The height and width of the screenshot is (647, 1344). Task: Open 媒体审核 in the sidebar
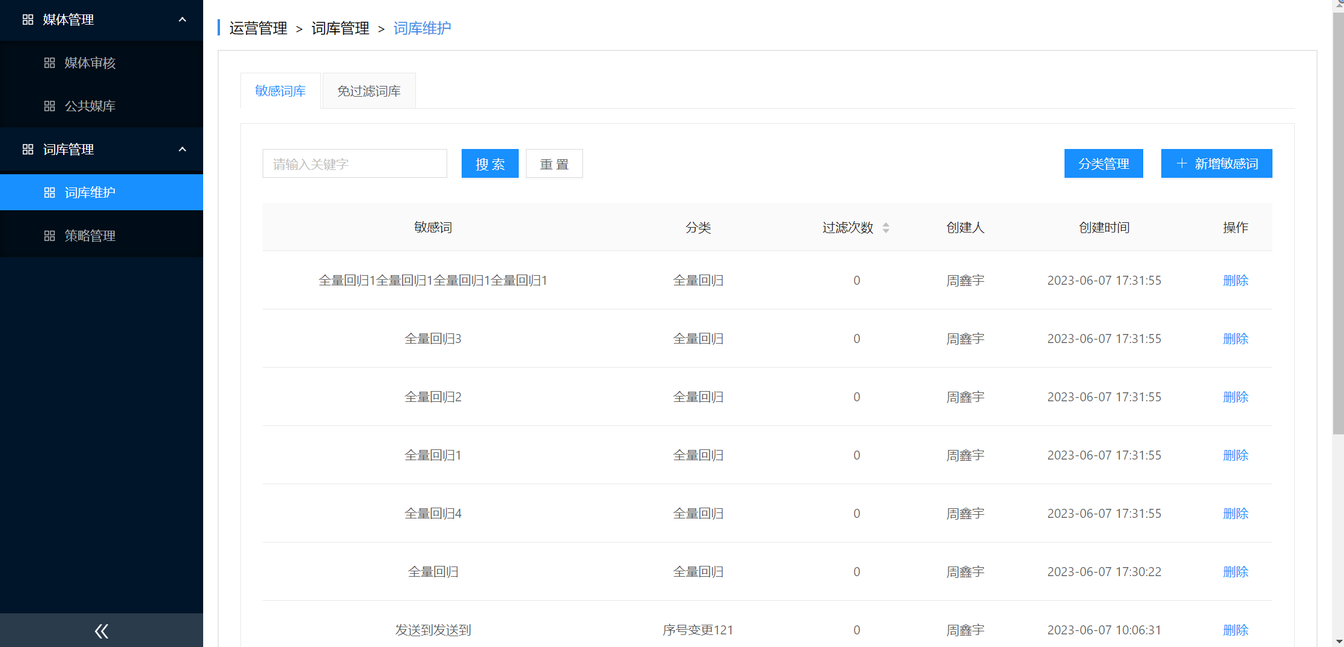click(x=102, y=63)
